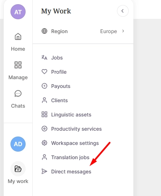This screenshot has height=196, width=161.
Task: Open the Profile menu item
Action: [x=59, y=72]
